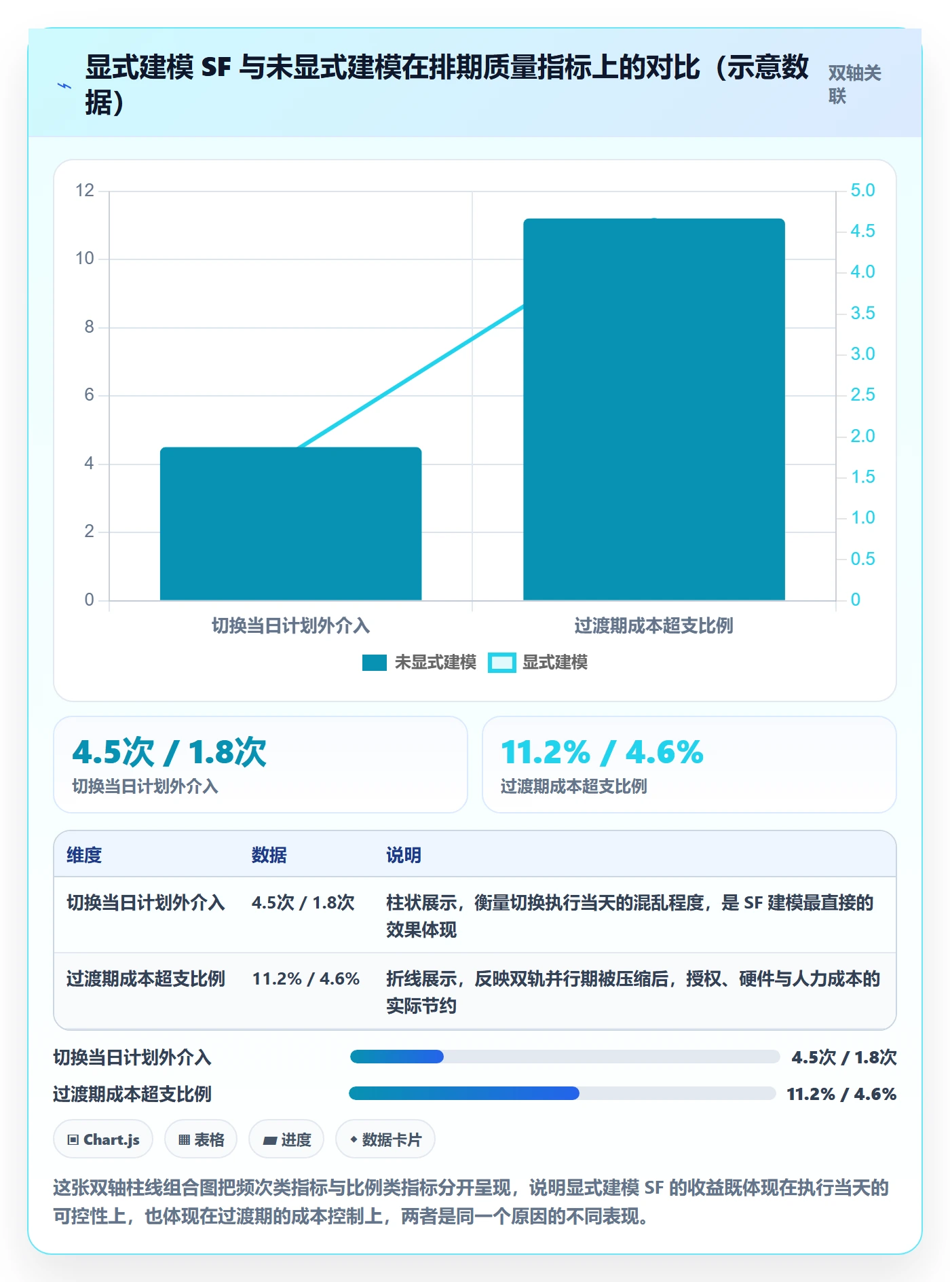Screen dimensions: 950x1282
Task: Select table row 过渡期成本超支比例
Action: (x=475, y=991)
